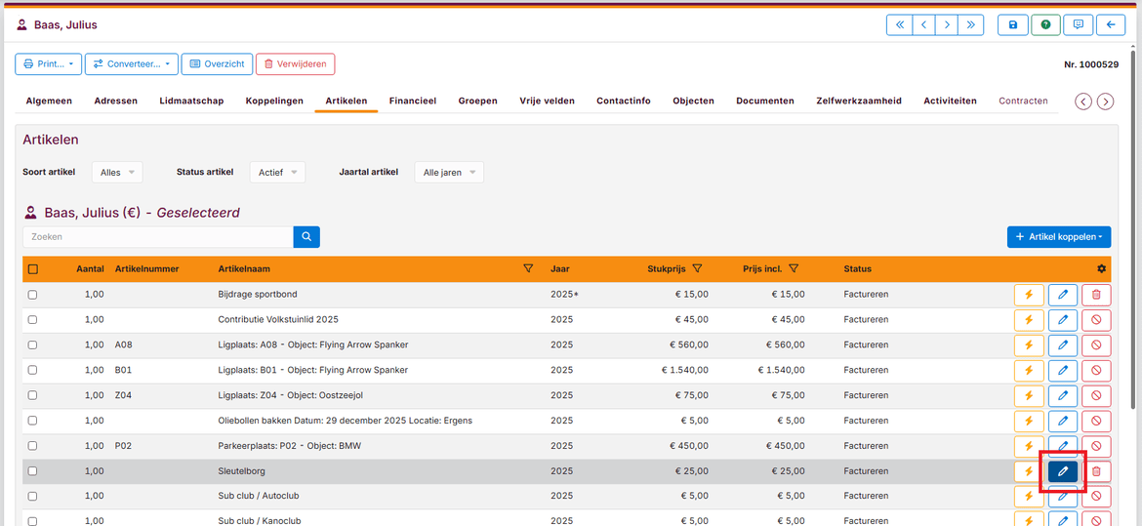The height and width of the screenshot is (526, 1142).
Task: Open the Jaartal artikel dropdown
Action: pyautogui.click(x=449, y=173)
